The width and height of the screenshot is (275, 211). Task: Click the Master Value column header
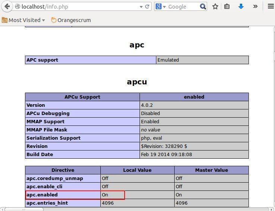pyautogui.click(x=212, y=170)
